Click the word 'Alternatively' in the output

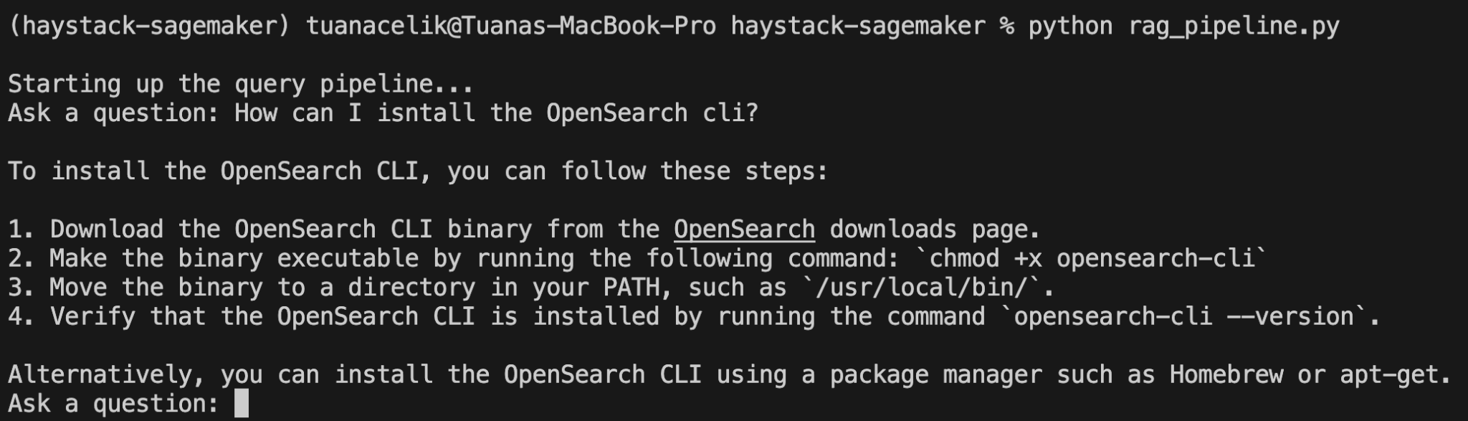pos(100,374)
